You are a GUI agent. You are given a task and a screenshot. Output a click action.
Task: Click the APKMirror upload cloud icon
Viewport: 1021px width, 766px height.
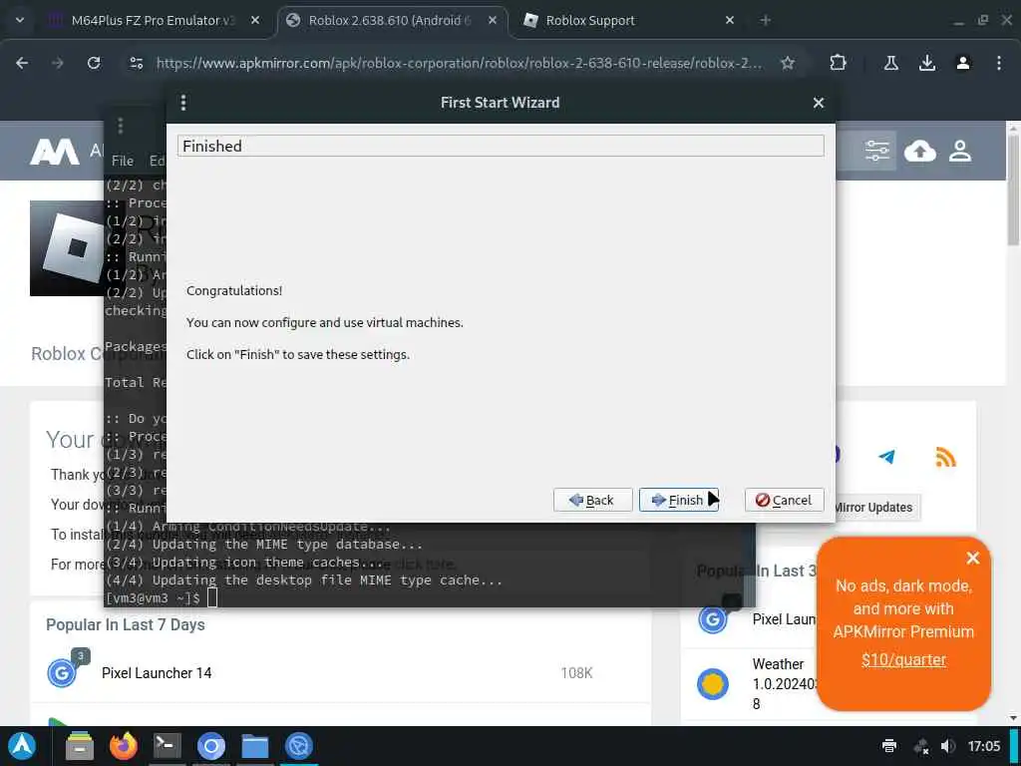pyautogui.click(x=919, y=152)
